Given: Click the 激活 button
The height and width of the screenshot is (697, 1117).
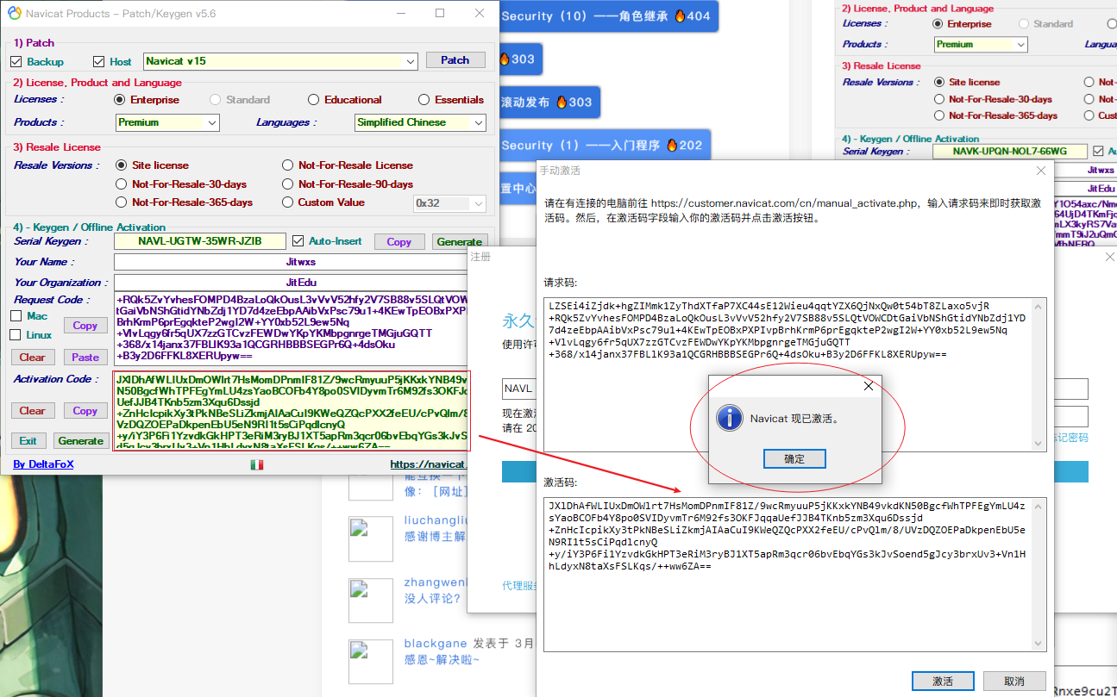Looking at the screenshot, I should point(943,681).
